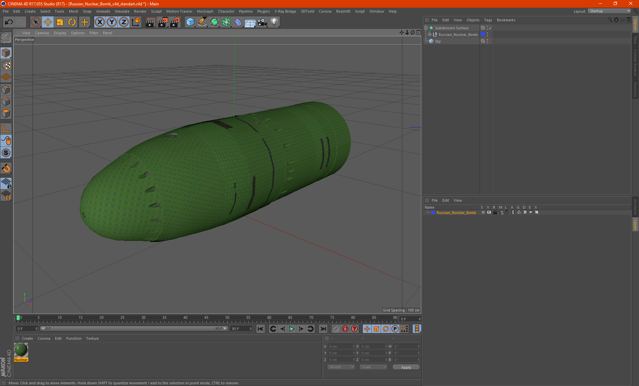639x386 pixels.
Task: Open the World coordinate dropdown
Action: [341, 367]
